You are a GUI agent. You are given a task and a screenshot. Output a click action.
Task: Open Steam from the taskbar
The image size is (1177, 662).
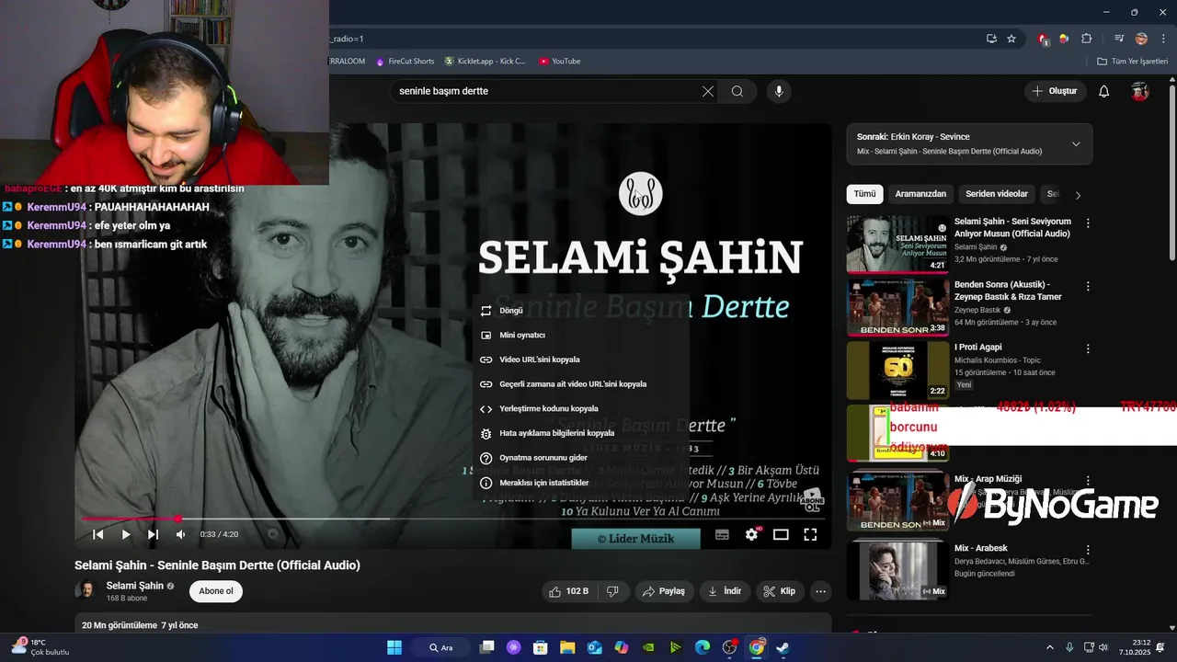pyautogui.click(x=783, y=647)
